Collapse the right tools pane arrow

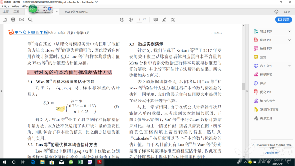click(247, 91)
